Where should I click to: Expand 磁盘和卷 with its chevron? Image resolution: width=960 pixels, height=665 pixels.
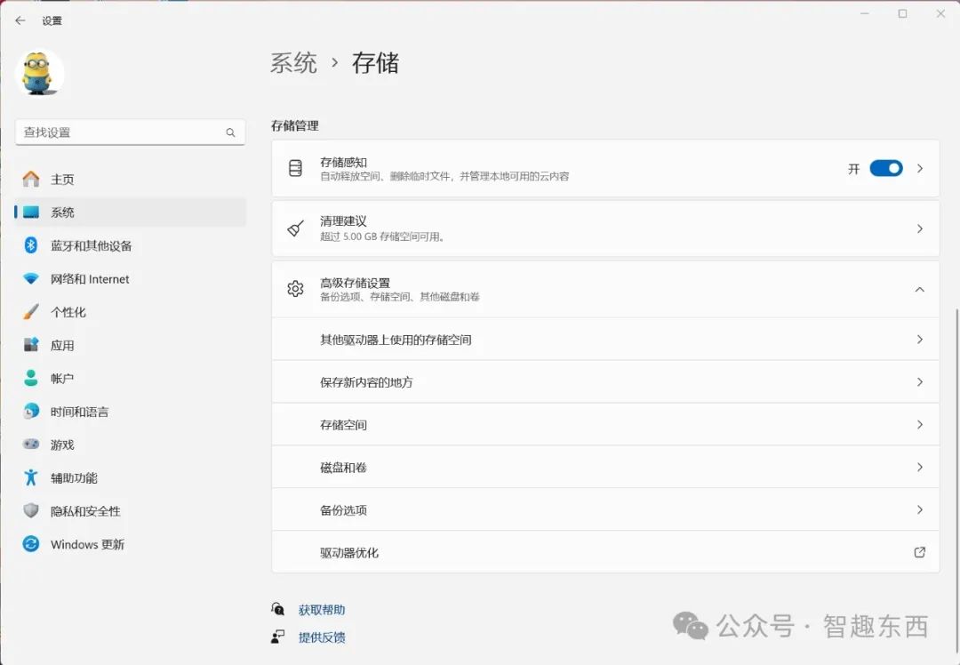click(920, 468)
